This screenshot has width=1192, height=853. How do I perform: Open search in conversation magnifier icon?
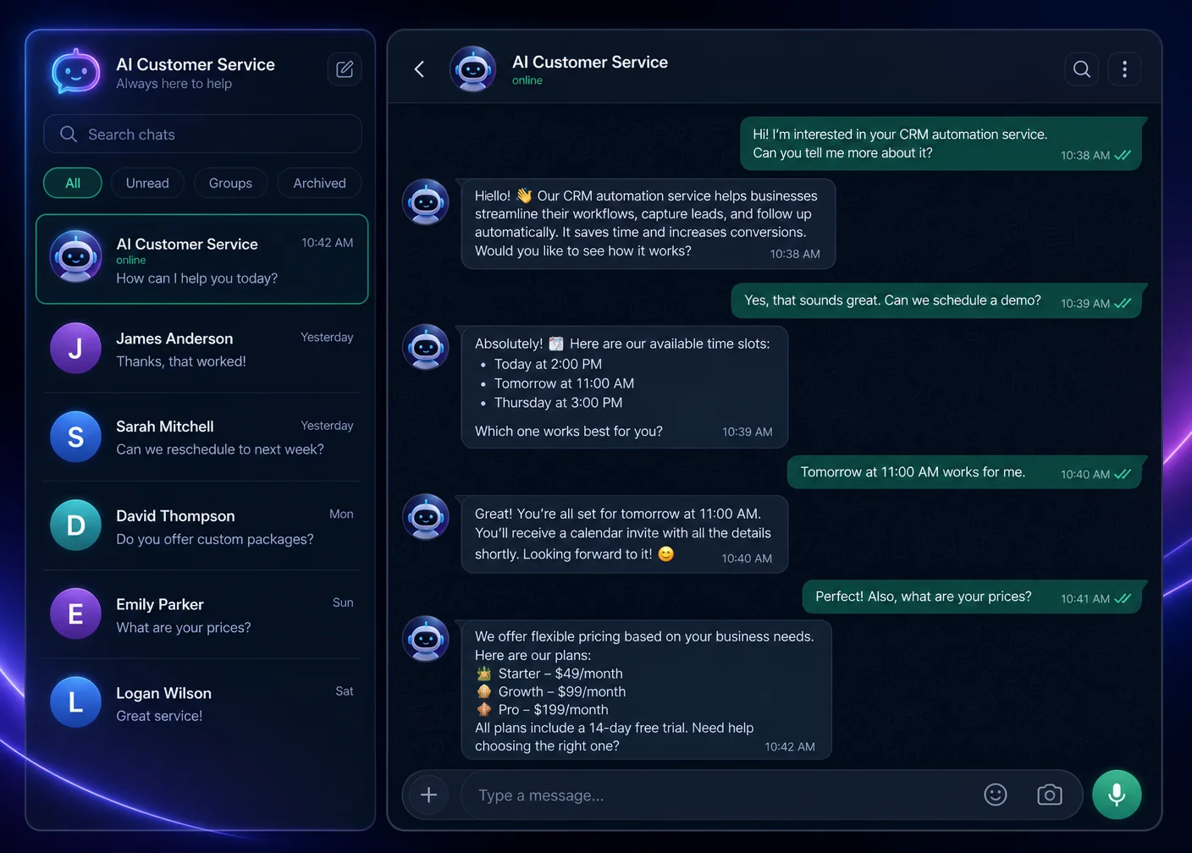coord(1082,69)
